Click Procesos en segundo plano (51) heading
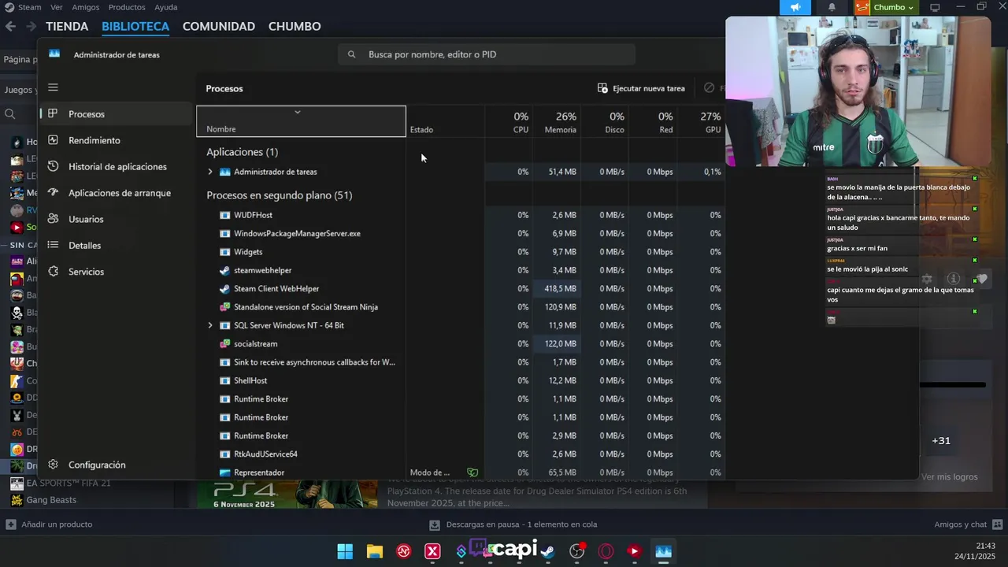The height and width of the screenshot is (567, 1008). pos(279,195)
